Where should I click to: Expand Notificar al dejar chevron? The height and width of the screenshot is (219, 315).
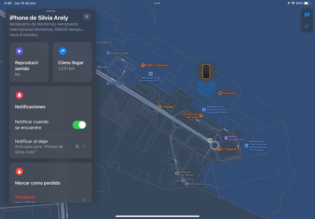pos(84,147)
